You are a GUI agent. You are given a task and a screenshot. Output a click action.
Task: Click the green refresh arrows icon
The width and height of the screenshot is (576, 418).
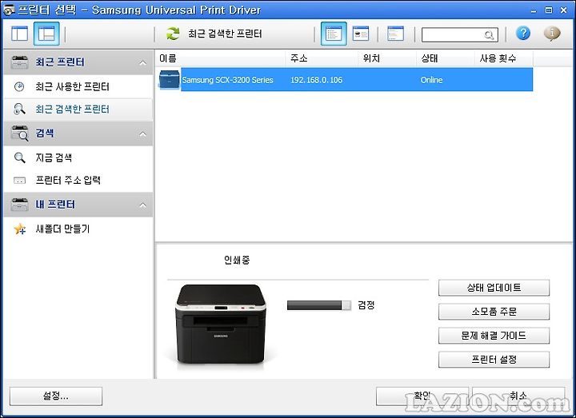click(x=173, y=34)
